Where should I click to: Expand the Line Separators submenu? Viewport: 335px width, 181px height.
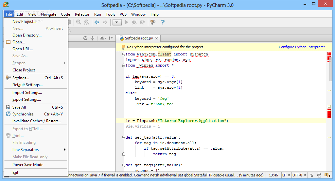pyautogui.click(x=36, y=149)
